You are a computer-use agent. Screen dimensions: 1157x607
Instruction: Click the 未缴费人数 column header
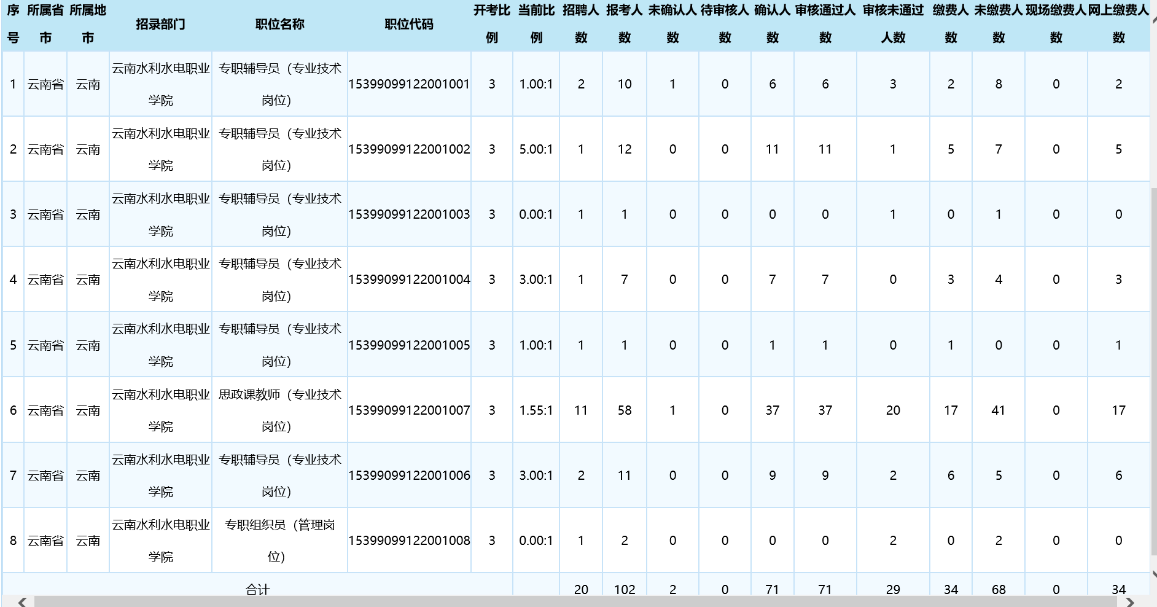(x=999, y=25)
